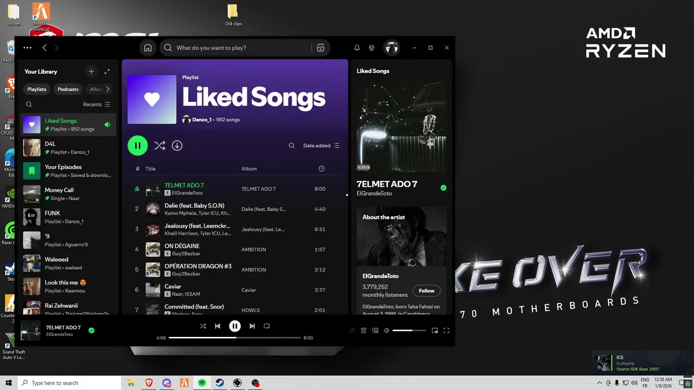Open the three-dot Spotify menu
Viewport: 694px width, 390px height.
[28, 48]
